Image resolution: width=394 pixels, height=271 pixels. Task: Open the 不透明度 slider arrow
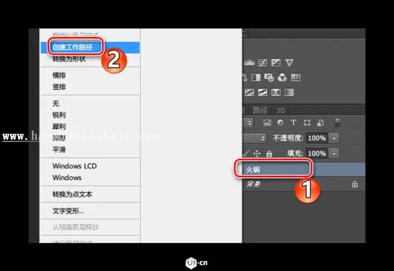334,138
